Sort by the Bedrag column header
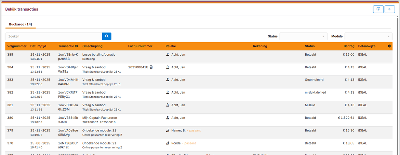400x155 pixels. (x=349, y=46)
